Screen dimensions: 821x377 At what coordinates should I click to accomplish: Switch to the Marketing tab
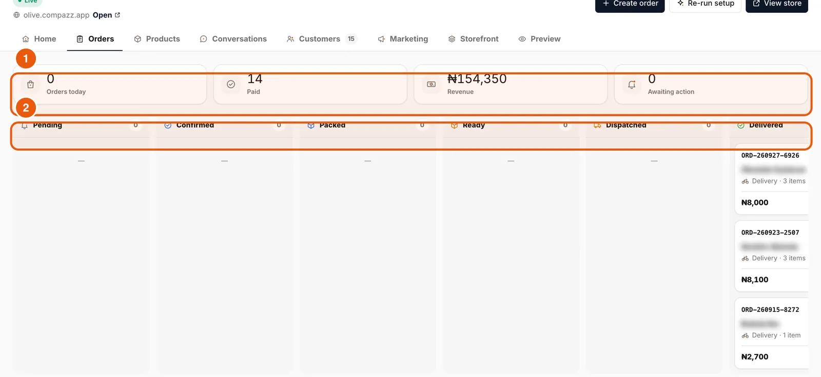(x=403, y=39)
